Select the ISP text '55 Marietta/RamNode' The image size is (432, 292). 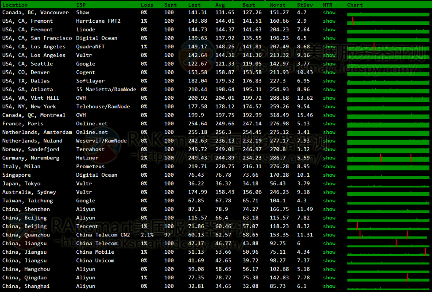click(x=106, y=89)
